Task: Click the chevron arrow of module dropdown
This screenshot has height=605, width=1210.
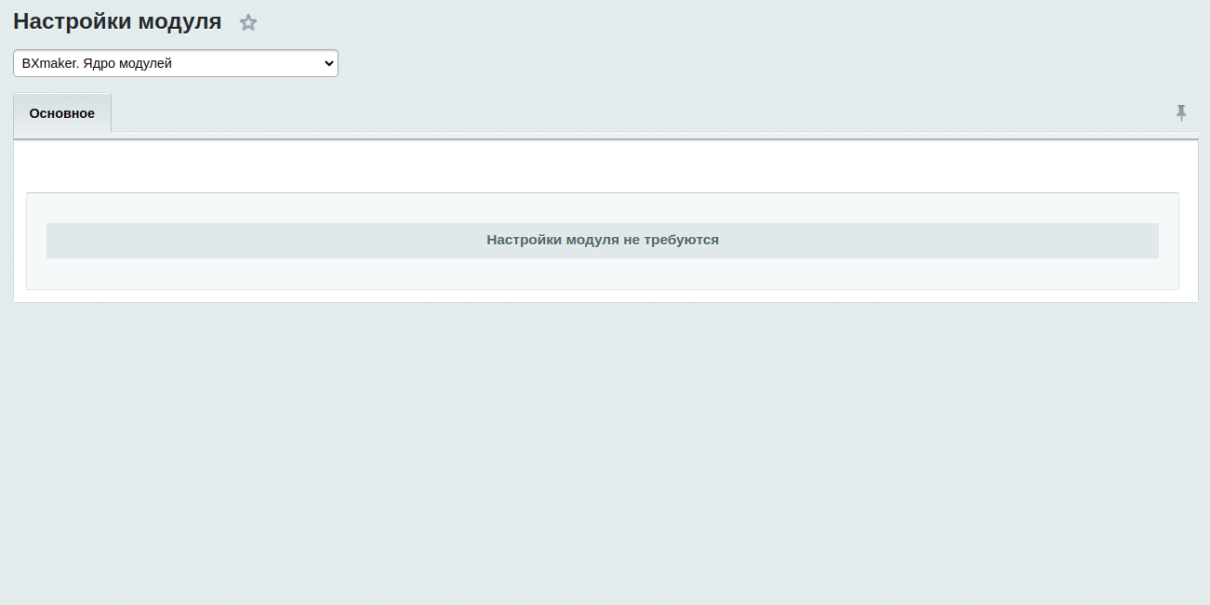Action: [x=327, y=63]
